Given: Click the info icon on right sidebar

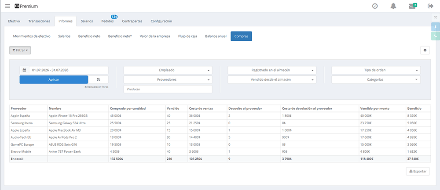Looking at the screenshot, I should click(436, 27).
